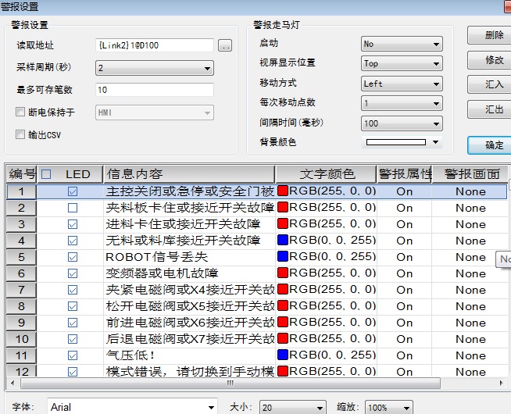This screenshot has width=511, height=414.
Task: Click the 最多可存笔数 input field
Action: point(153,91)
